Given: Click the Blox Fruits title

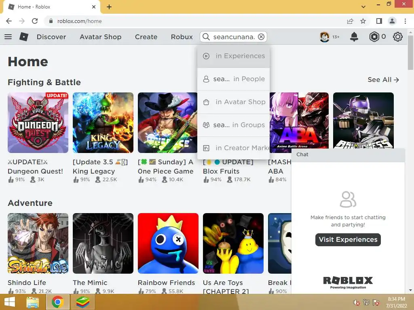Looking at the screenshot, I should point(221,171).
